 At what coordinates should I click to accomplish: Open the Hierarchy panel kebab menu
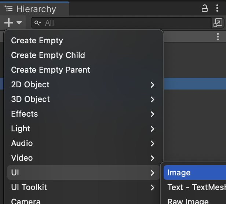pos(217,8)
